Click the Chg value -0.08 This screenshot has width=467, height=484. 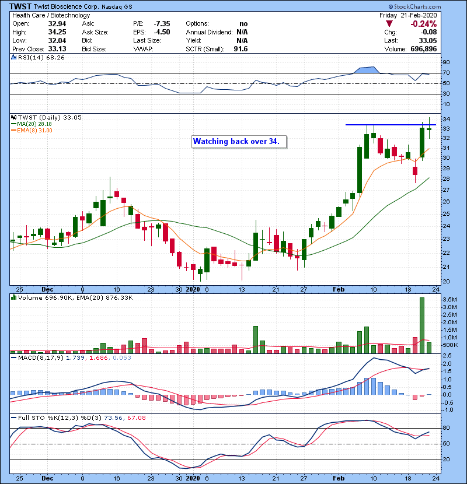pos(428,32)
